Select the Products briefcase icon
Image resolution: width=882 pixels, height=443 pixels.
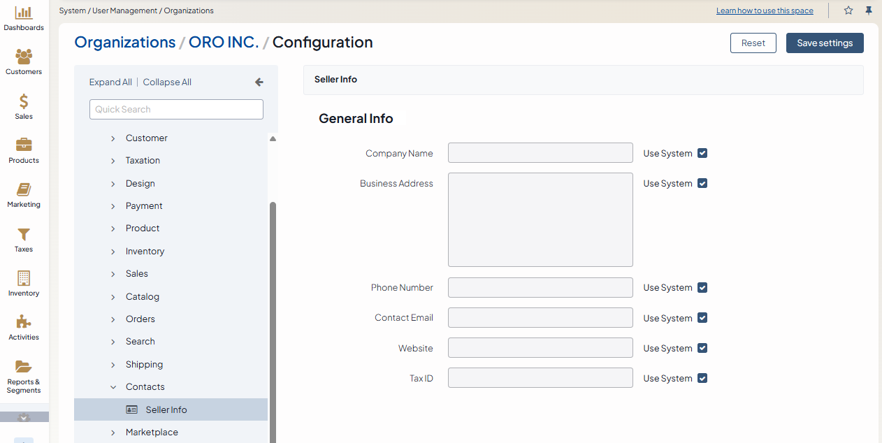pyautogui.click(x=24, y=145)
